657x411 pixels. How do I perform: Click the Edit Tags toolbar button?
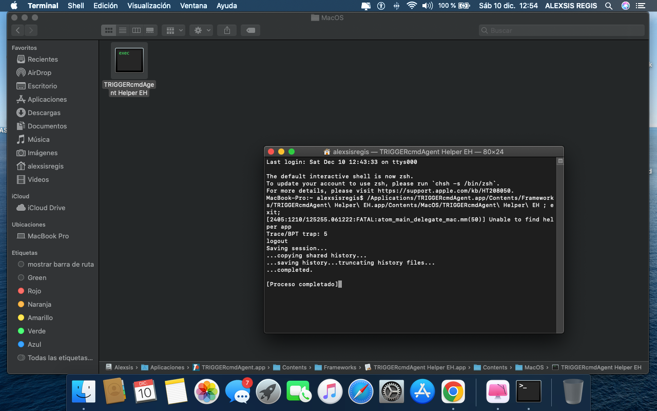click(250, 30)
